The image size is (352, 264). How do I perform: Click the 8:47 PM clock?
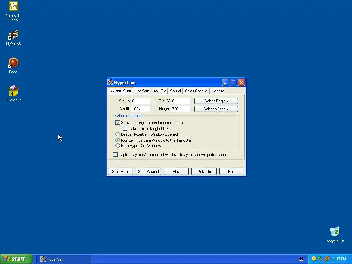tap(339, 259)
